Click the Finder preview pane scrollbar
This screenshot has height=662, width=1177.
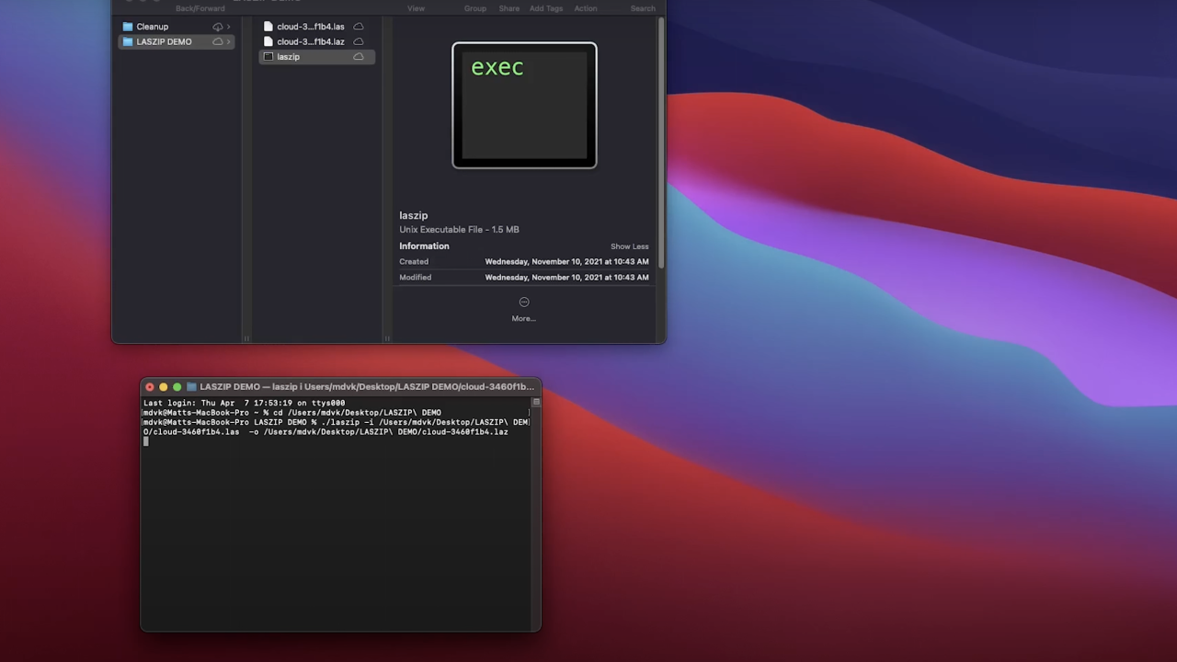point(660,138)
